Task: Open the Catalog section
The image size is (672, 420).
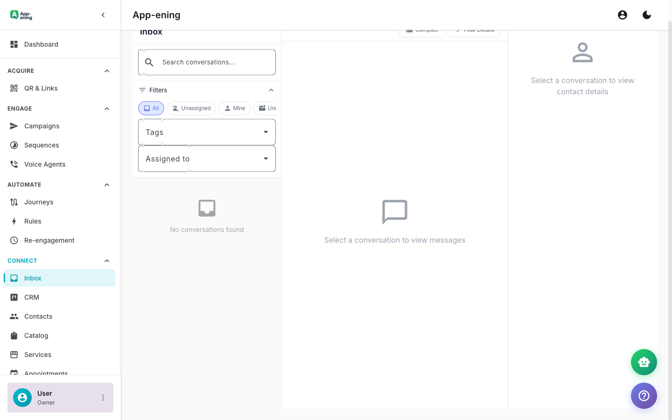Action: pos(36,336)
